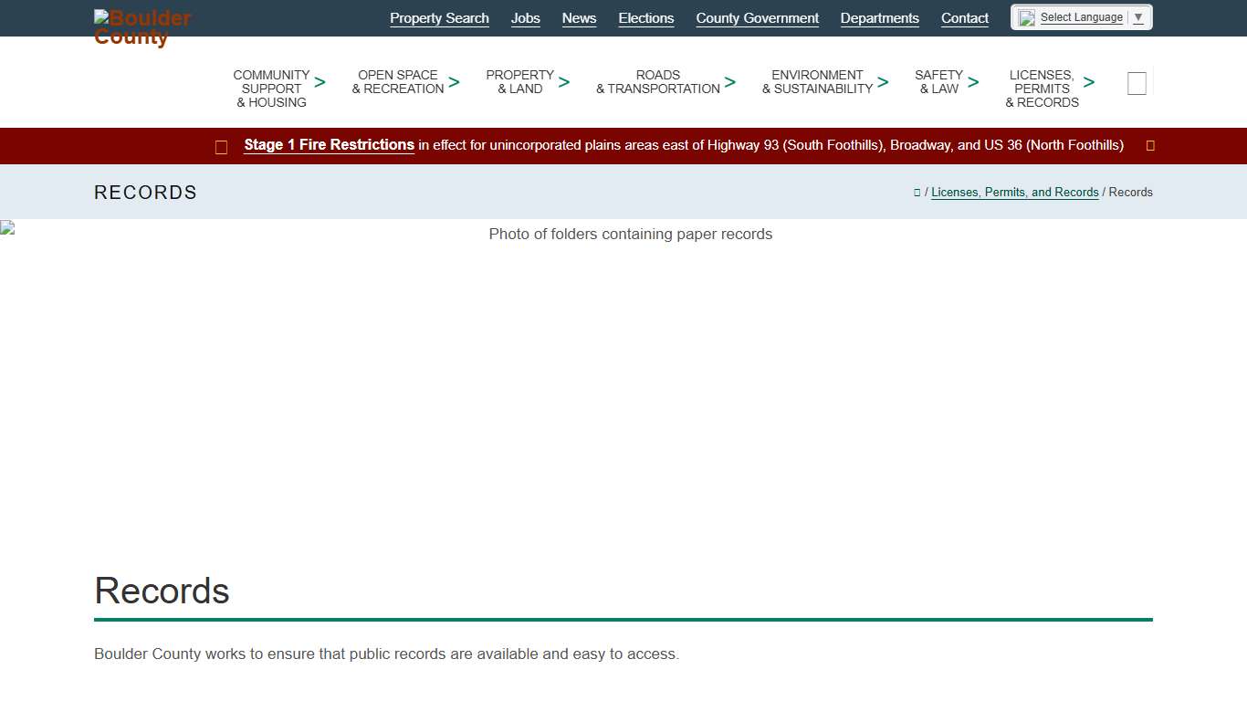1247x701 pixels.
Task: Click the Licenses, Permits, and Records breadcrumb link
Action: tap(1014, 193)
